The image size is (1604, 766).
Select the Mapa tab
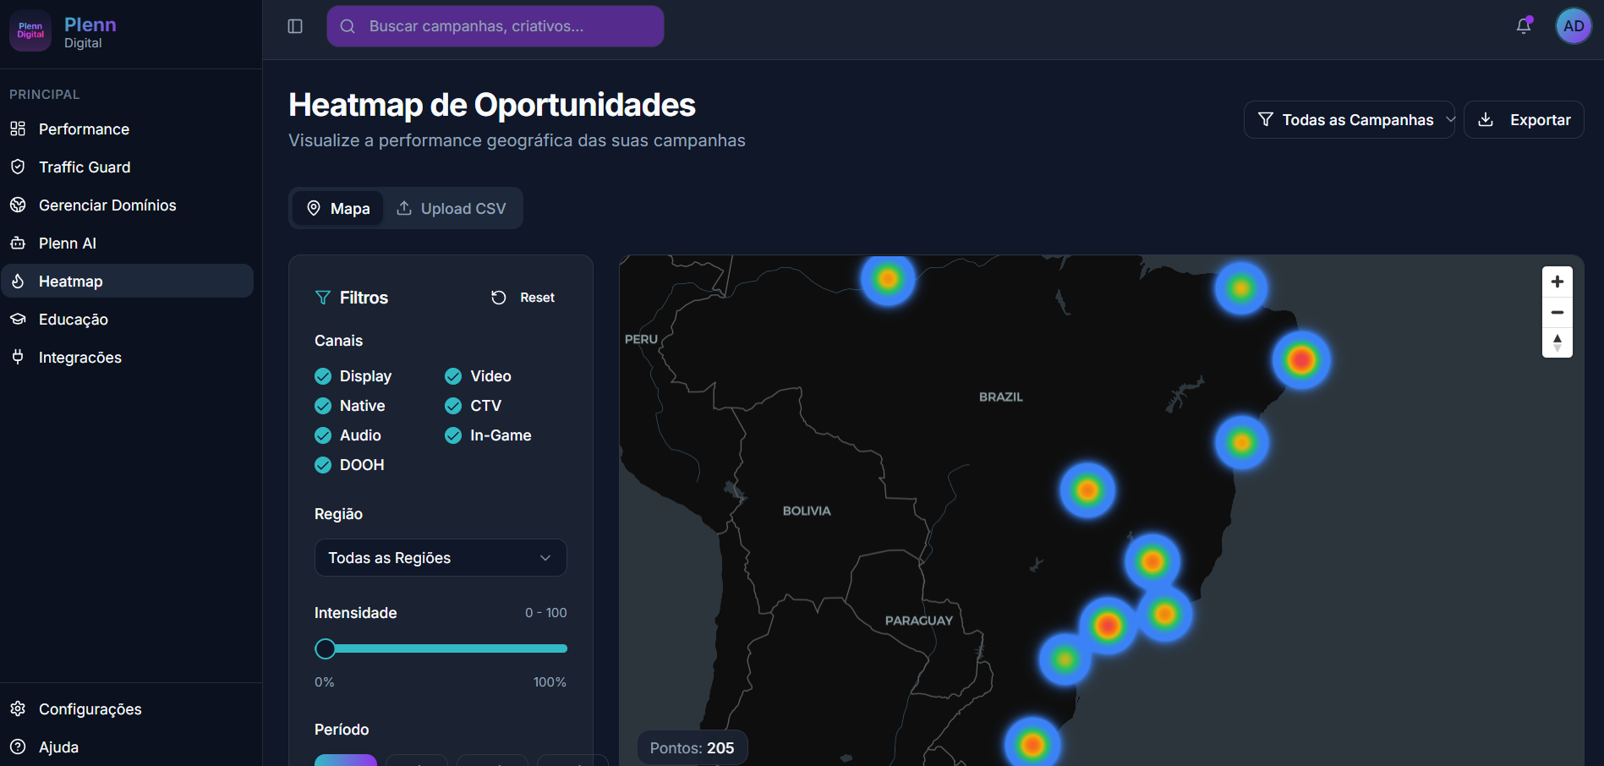[x=337, y=208]
